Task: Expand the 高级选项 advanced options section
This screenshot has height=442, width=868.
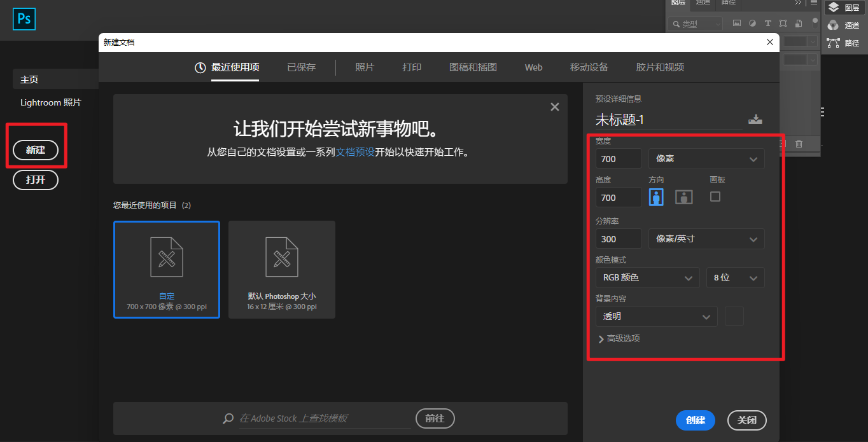Action: click(619, 339)
